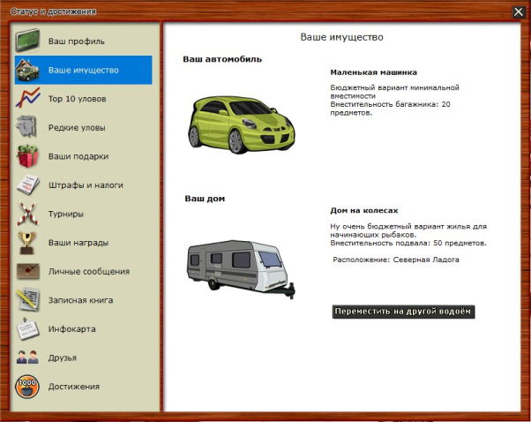Click the trophy cup icon for Ваши награды
Image resolution: width=531 pixels, height=422 pixels.
[x=28, y=242]
